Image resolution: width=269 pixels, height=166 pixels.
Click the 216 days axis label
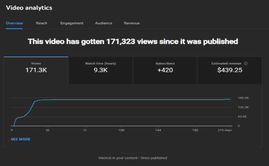[225, 130]
